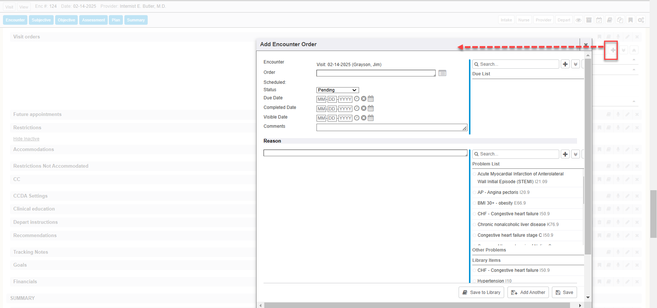657x308 pixels.
Task: Open the Status dropdown showing Pending
Action: click(337, 90)
